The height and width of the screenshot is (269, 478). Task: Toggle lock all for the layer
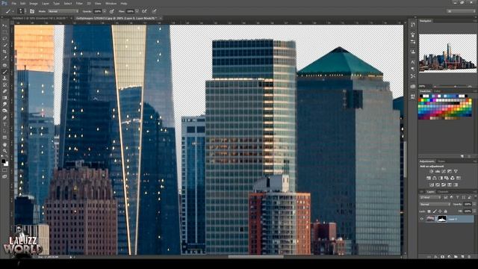pyautogui.click(x=445, y=211)
